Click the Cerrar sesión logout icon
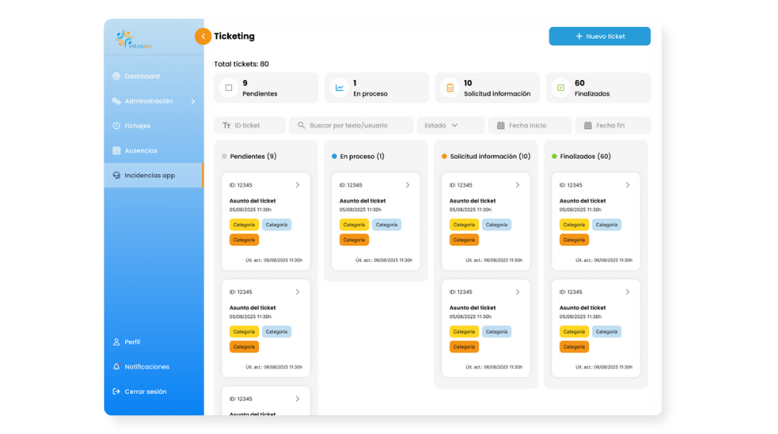 [116, 392]
